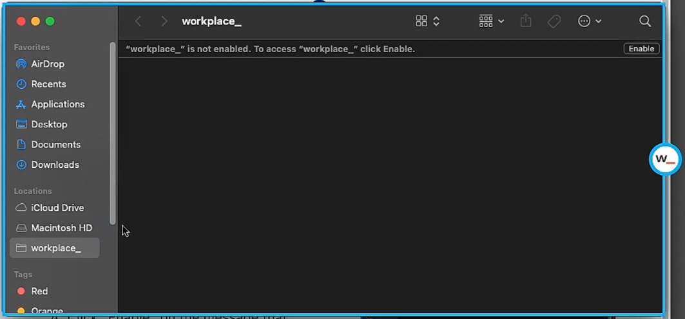685x319 pixels.
Task: Open the Applications folder
Action: pos(57,104)
